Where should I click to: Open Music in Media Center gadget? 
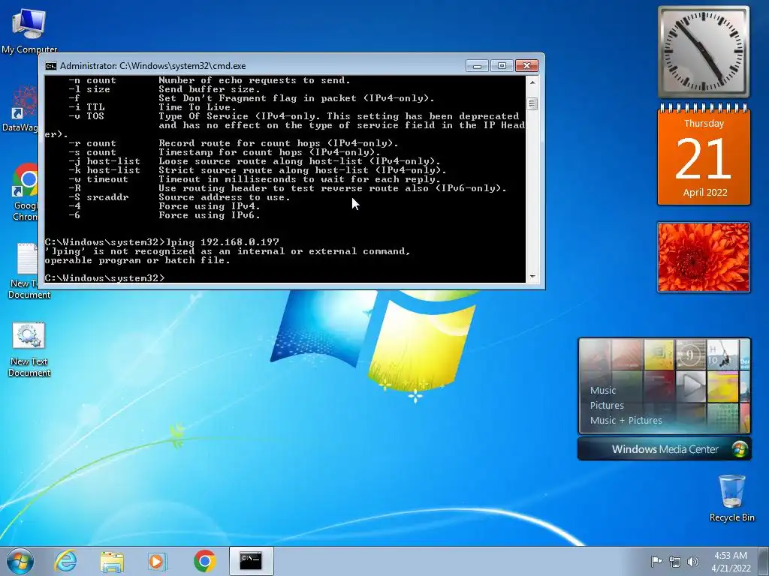point(603,390)
